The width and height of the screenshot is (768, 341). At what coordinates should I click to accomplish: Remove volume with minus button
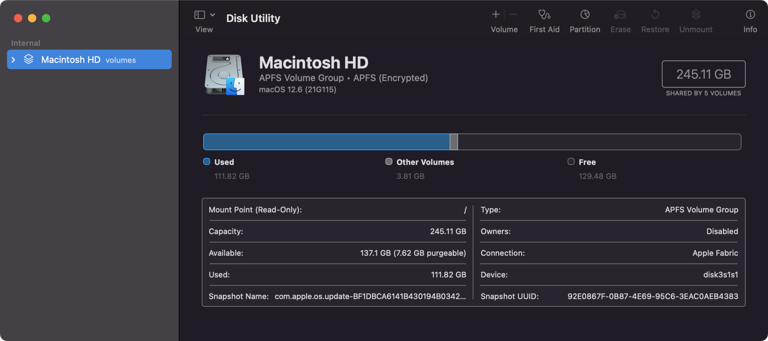point(513,15)
